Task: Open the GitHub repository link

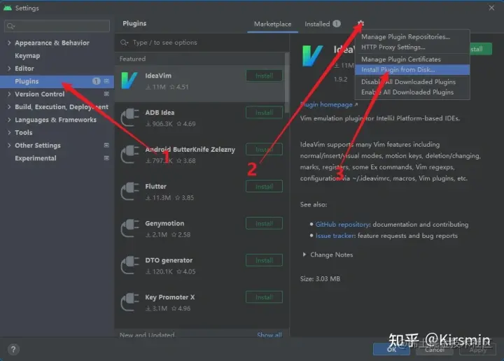Action: pos(342,225)
